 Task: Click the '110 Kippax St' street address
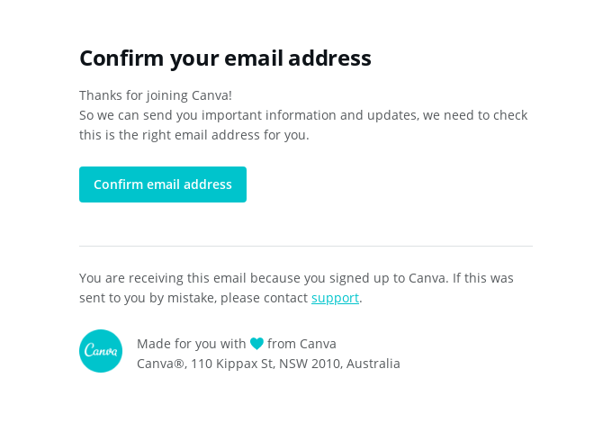(230, 364)
